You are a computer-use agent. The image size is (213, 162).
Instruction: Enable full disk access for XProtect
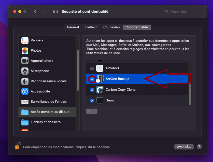[x=92, y=68]
